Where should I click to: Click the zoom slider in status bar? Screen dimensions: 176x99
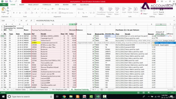tap(161, 93)
